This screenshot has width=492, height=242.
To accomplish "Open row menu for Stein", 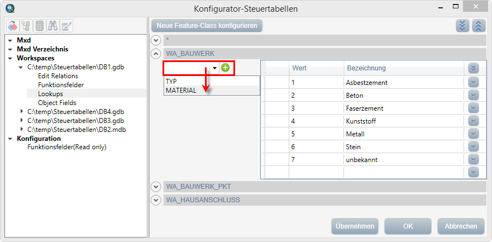I will click(x=474, y=147).
